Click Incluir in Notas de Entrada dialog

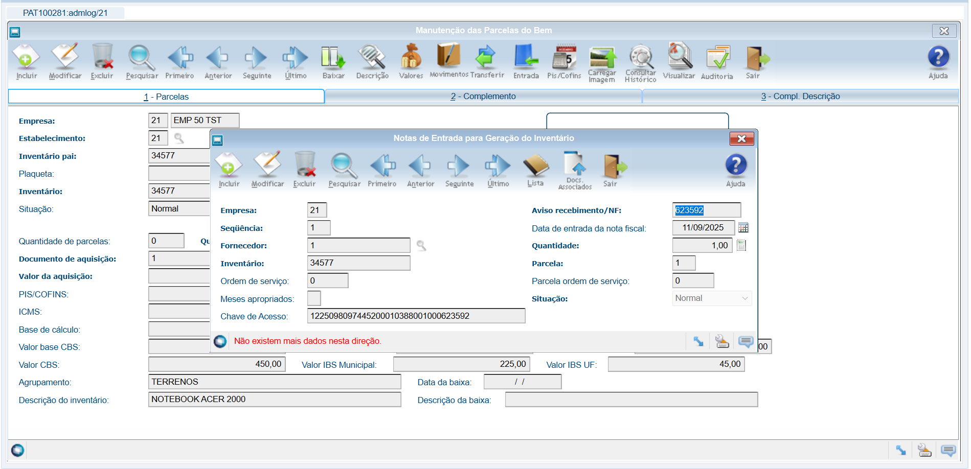[x=229, y=170]
